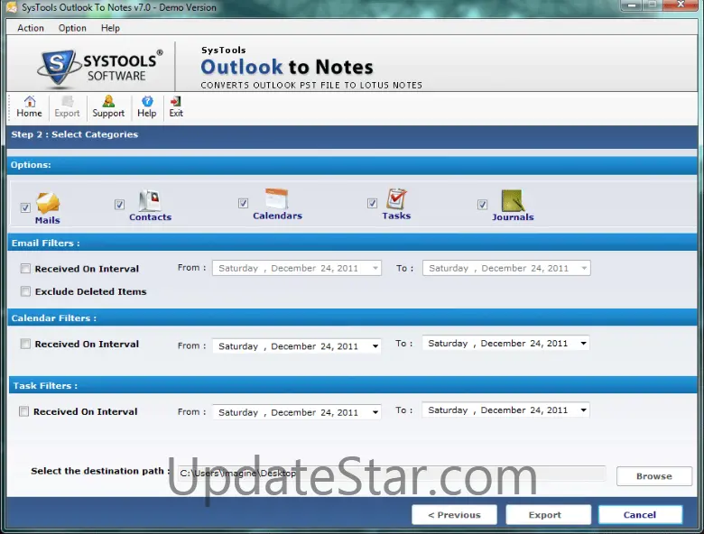
Task: Click the Exit toolbar icon
Action: (176, 101)
